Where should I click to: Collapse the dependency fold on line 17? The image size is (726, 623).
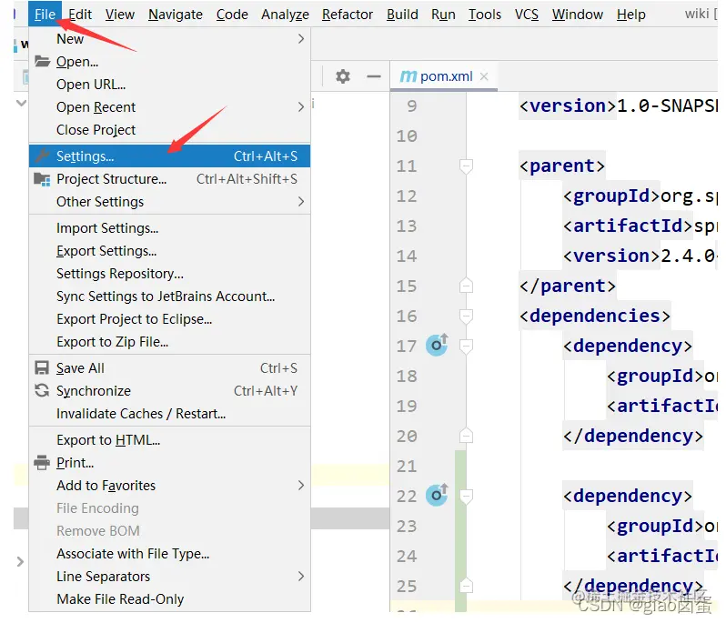(x=466, y=346)
